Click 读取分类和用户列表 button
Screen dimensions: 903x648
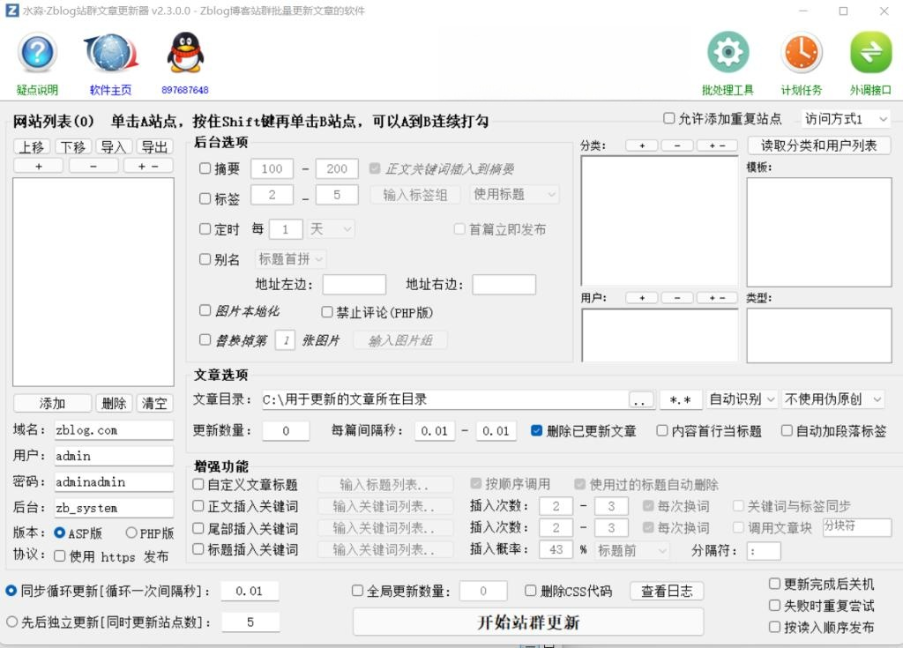pos(818,145)
